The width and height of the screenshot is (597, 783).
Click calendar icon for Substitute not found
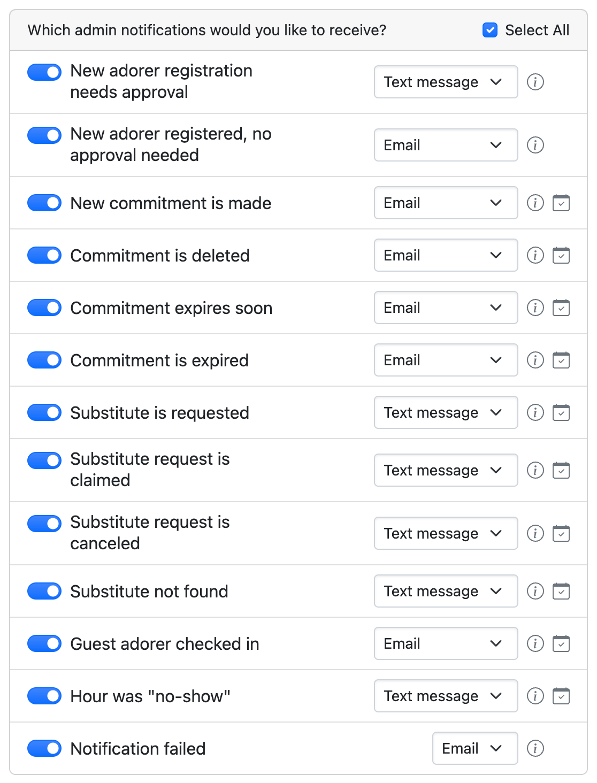(x=561, y=591)
